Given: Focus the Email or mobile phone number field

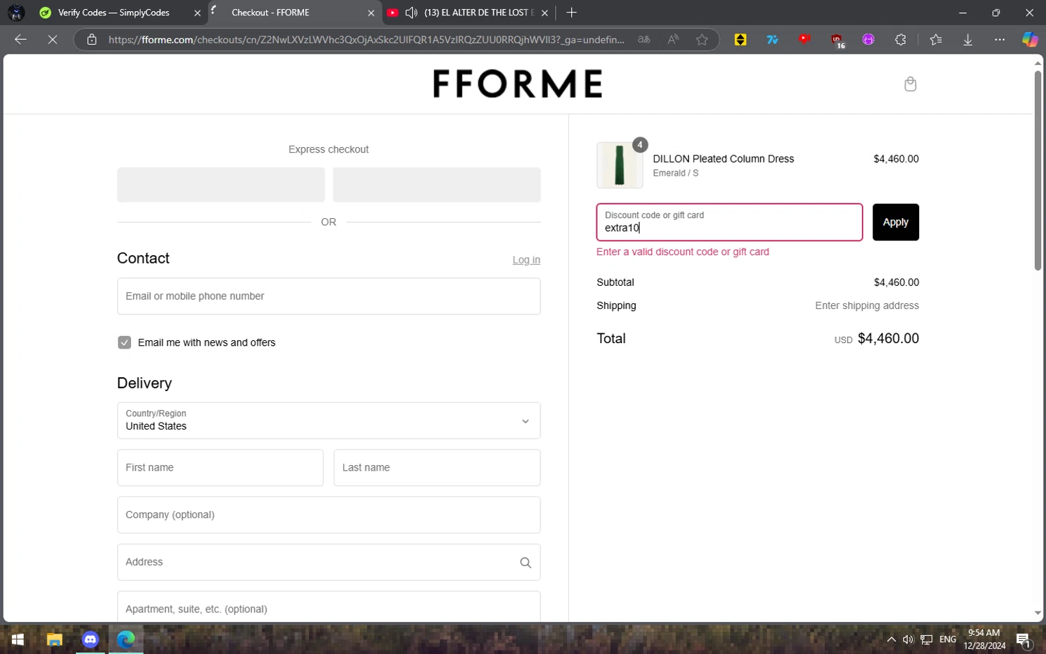Looking at the screenshot, I should coord(328,296).
